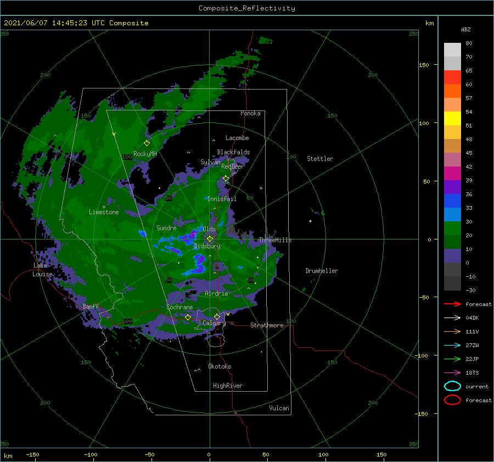This screenshot has width=494, height=462.
Task: Click the Calgary city label
Action: (x=214, y=323)
